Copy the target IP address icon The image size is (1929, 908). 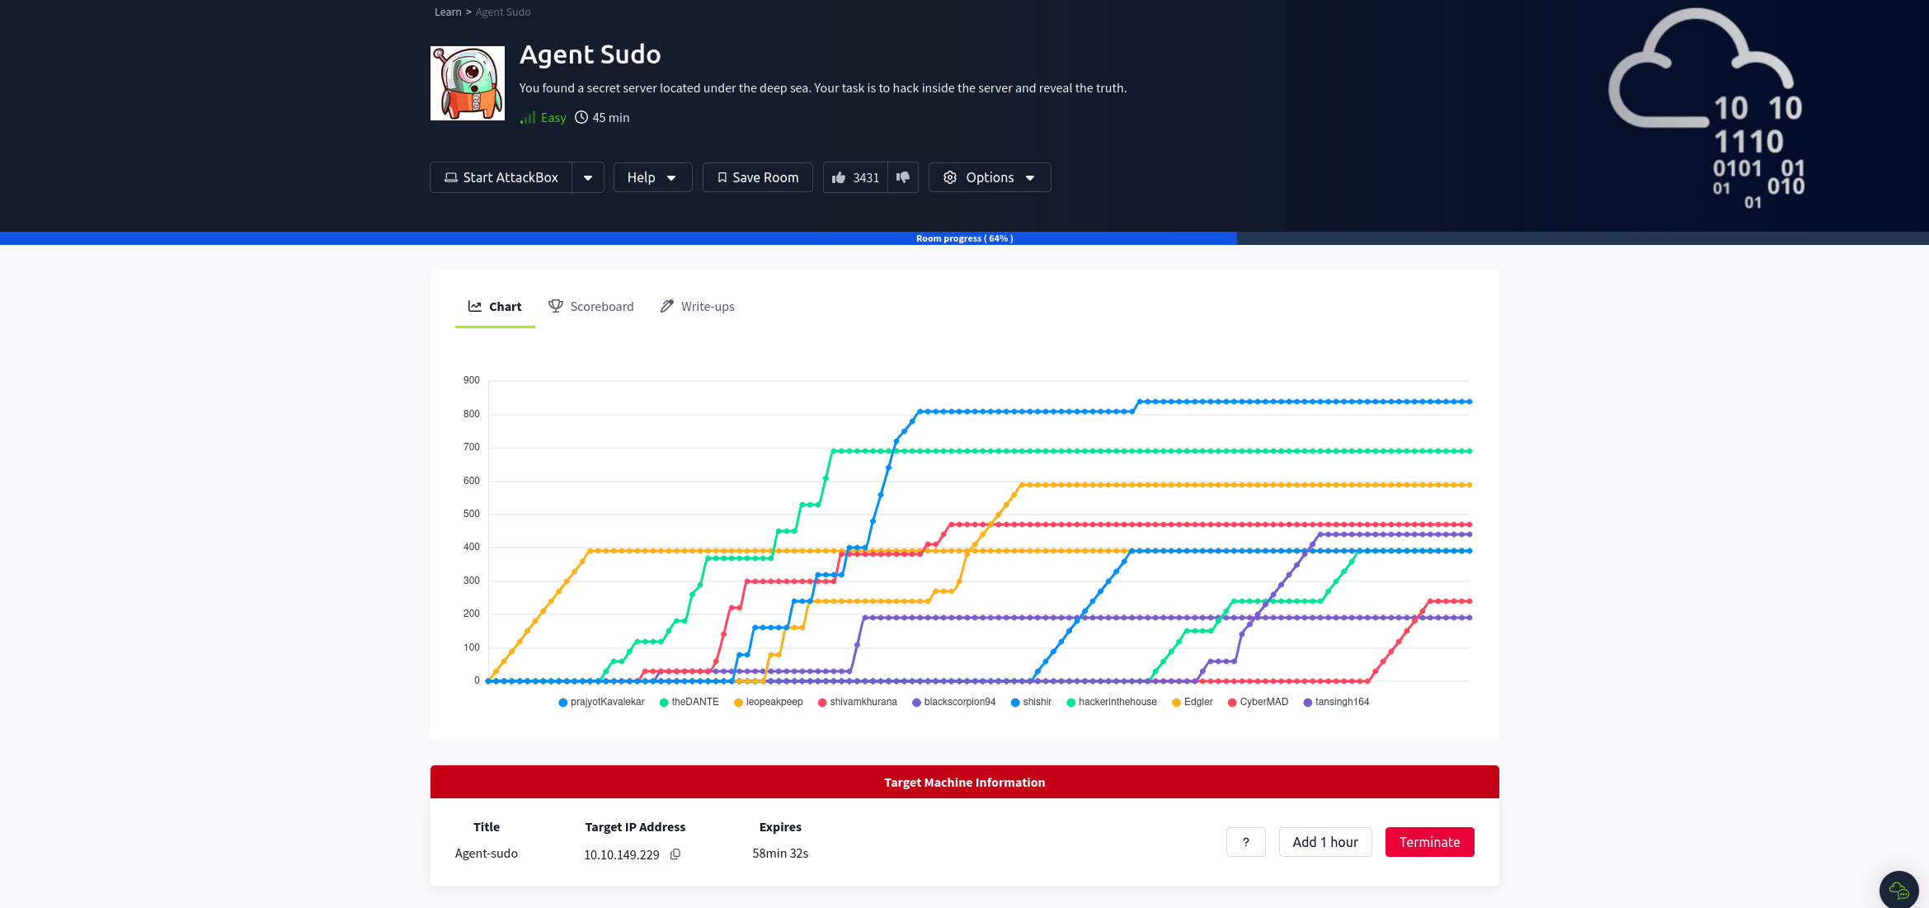(x=675, y=854)
